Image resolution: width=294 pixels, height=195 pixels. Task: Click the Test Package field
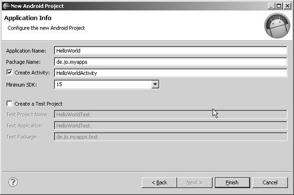tap(170, 137)
